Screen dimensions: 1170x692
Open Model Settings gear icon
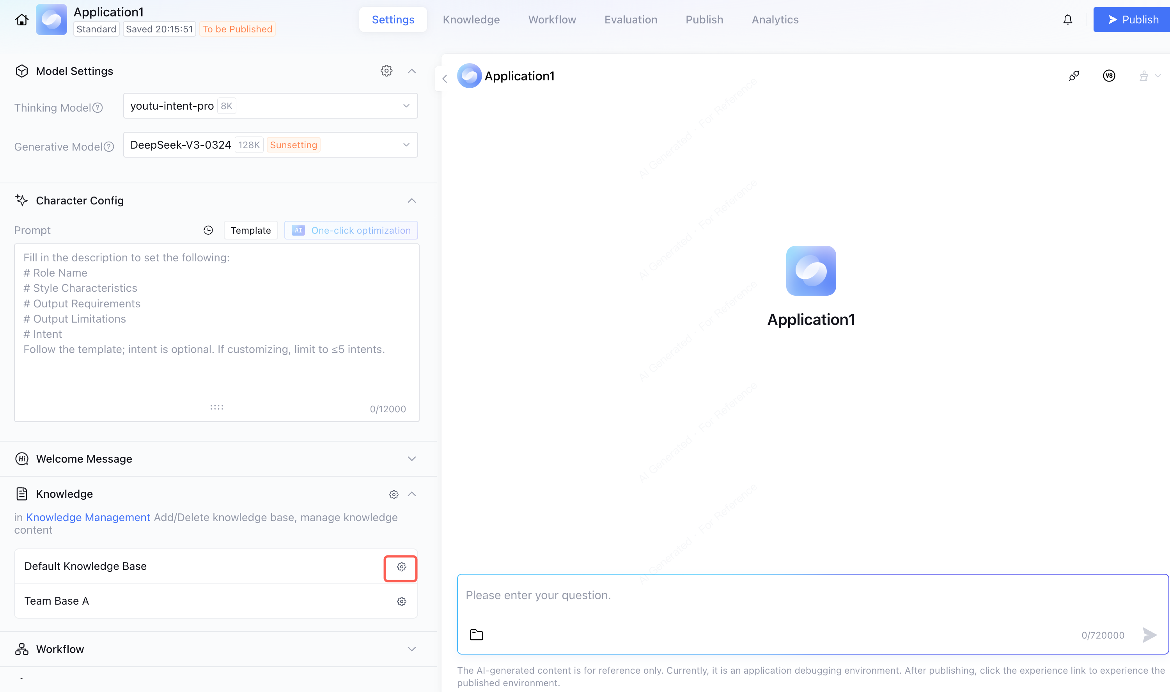386,71
